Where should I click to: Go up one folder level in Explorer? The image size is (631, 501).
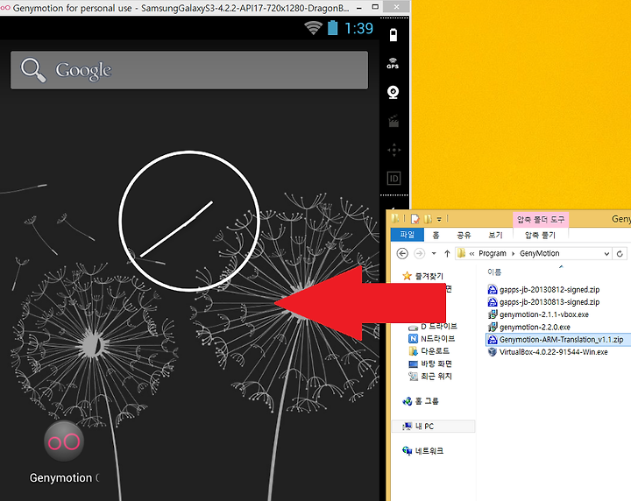[x=447, y=253]
